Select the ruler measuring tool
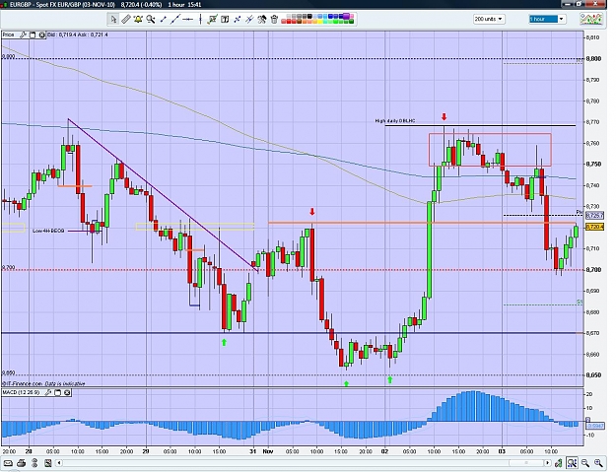The height and width of the screenshot is (472, 616). coord(126,19)
